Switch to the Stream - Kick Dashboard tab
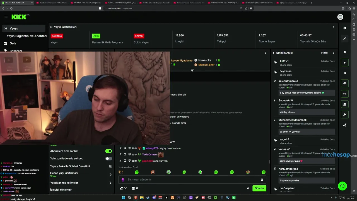Screen dimensions: 357x201 point(17,3)
